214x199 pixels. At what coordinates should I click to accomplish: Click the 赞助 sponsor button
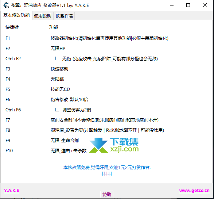click(107, 194)
